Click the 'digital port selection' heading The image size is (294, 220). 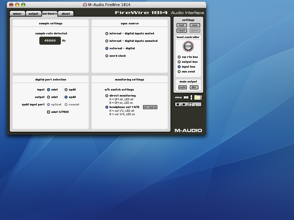51,80
